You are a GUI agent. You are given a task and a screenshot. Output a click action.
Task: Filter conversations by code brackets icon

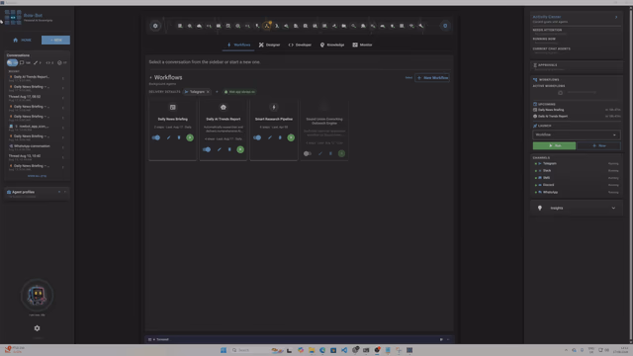[48, 62]
